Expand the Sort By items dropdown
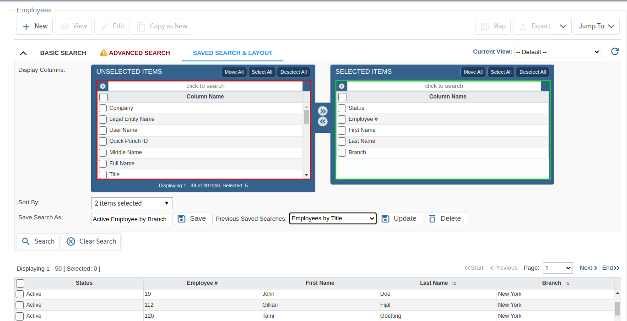The width and height of the screenshot is (627, 321). tap(132, 203)
